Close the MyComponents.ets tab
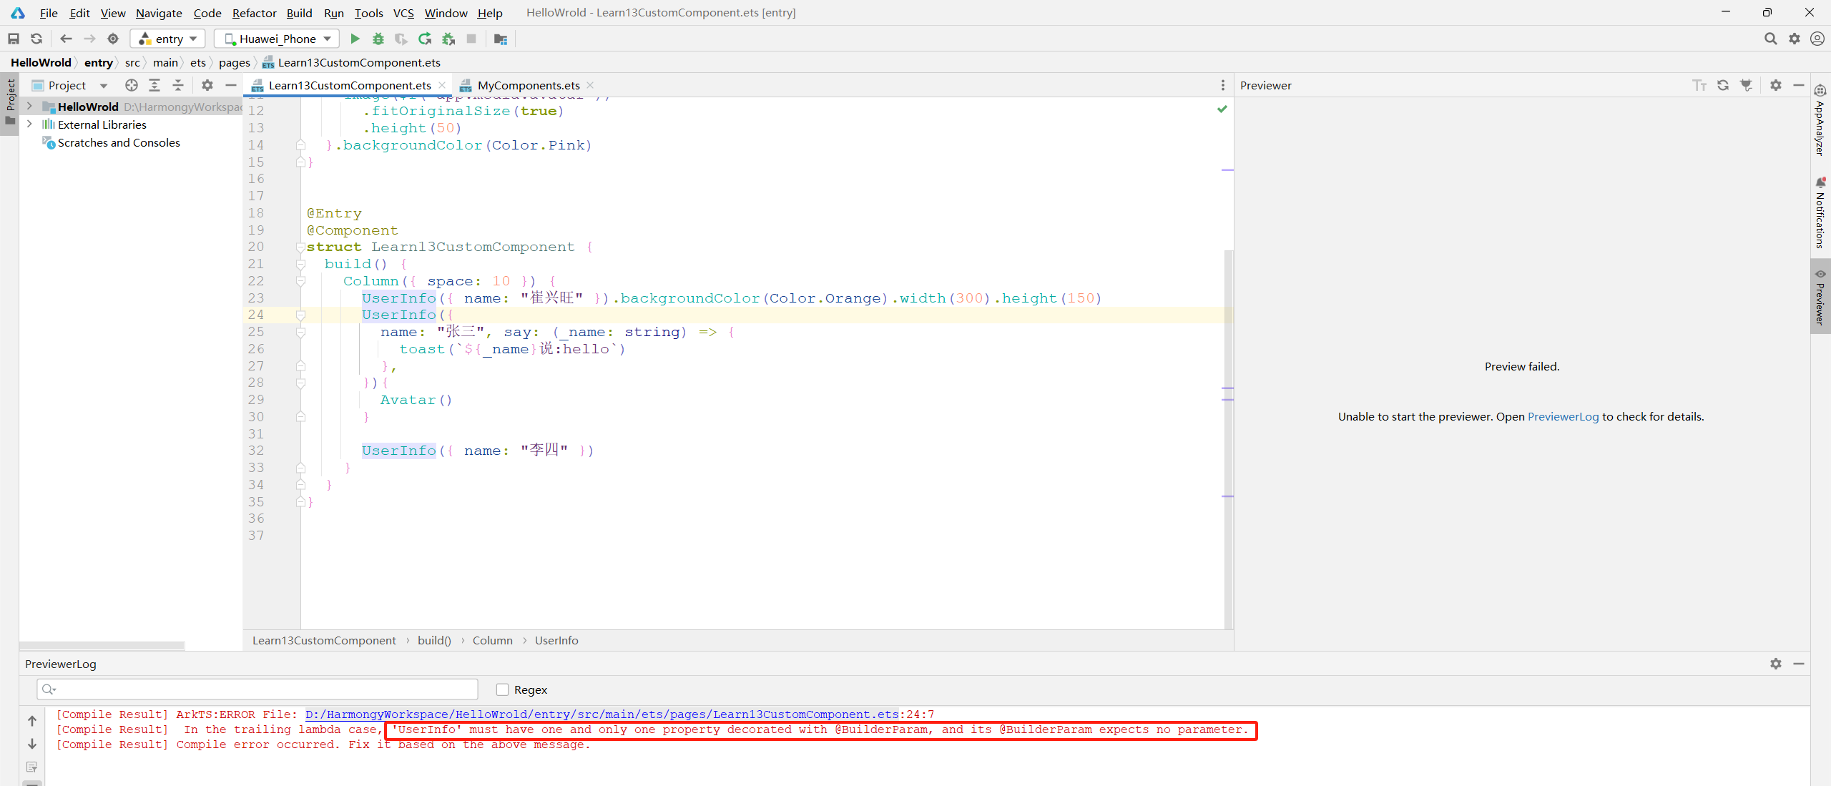1831x786 pixels. click(590, 85)
